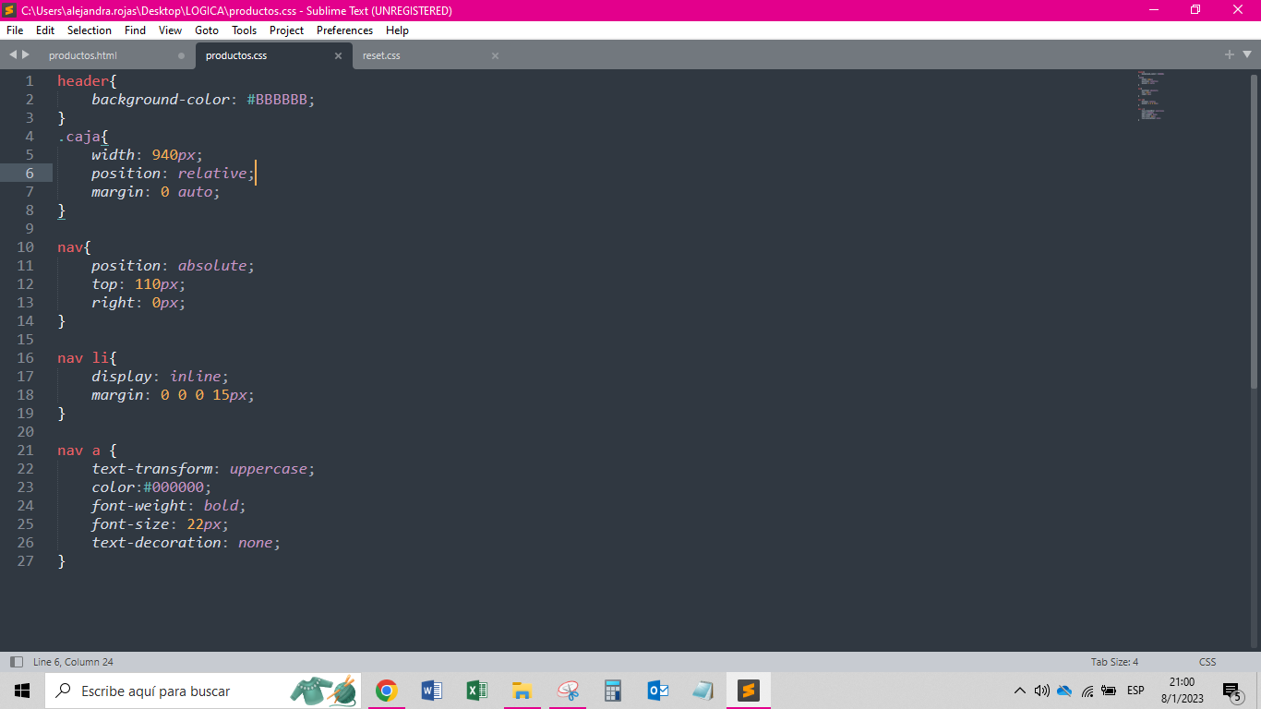1261x709 pixels.
Task: Go to next tab with right arrow
Action: tap(26, 54)
